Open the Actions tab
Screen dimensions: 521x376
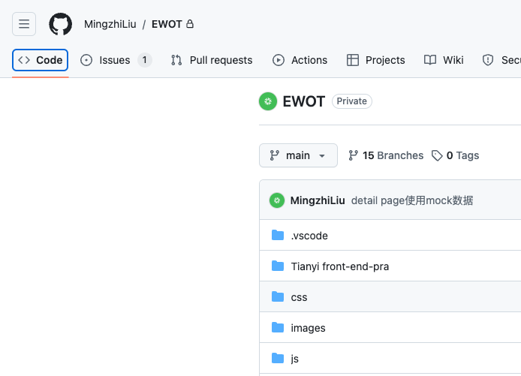(x=300, y=60)
